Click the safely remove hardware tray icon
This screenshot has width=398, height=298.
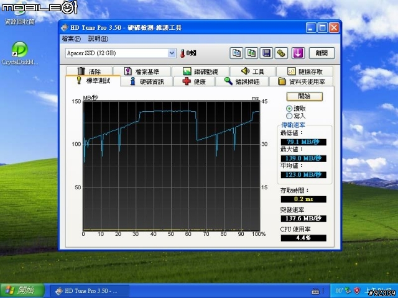(348, 291)
